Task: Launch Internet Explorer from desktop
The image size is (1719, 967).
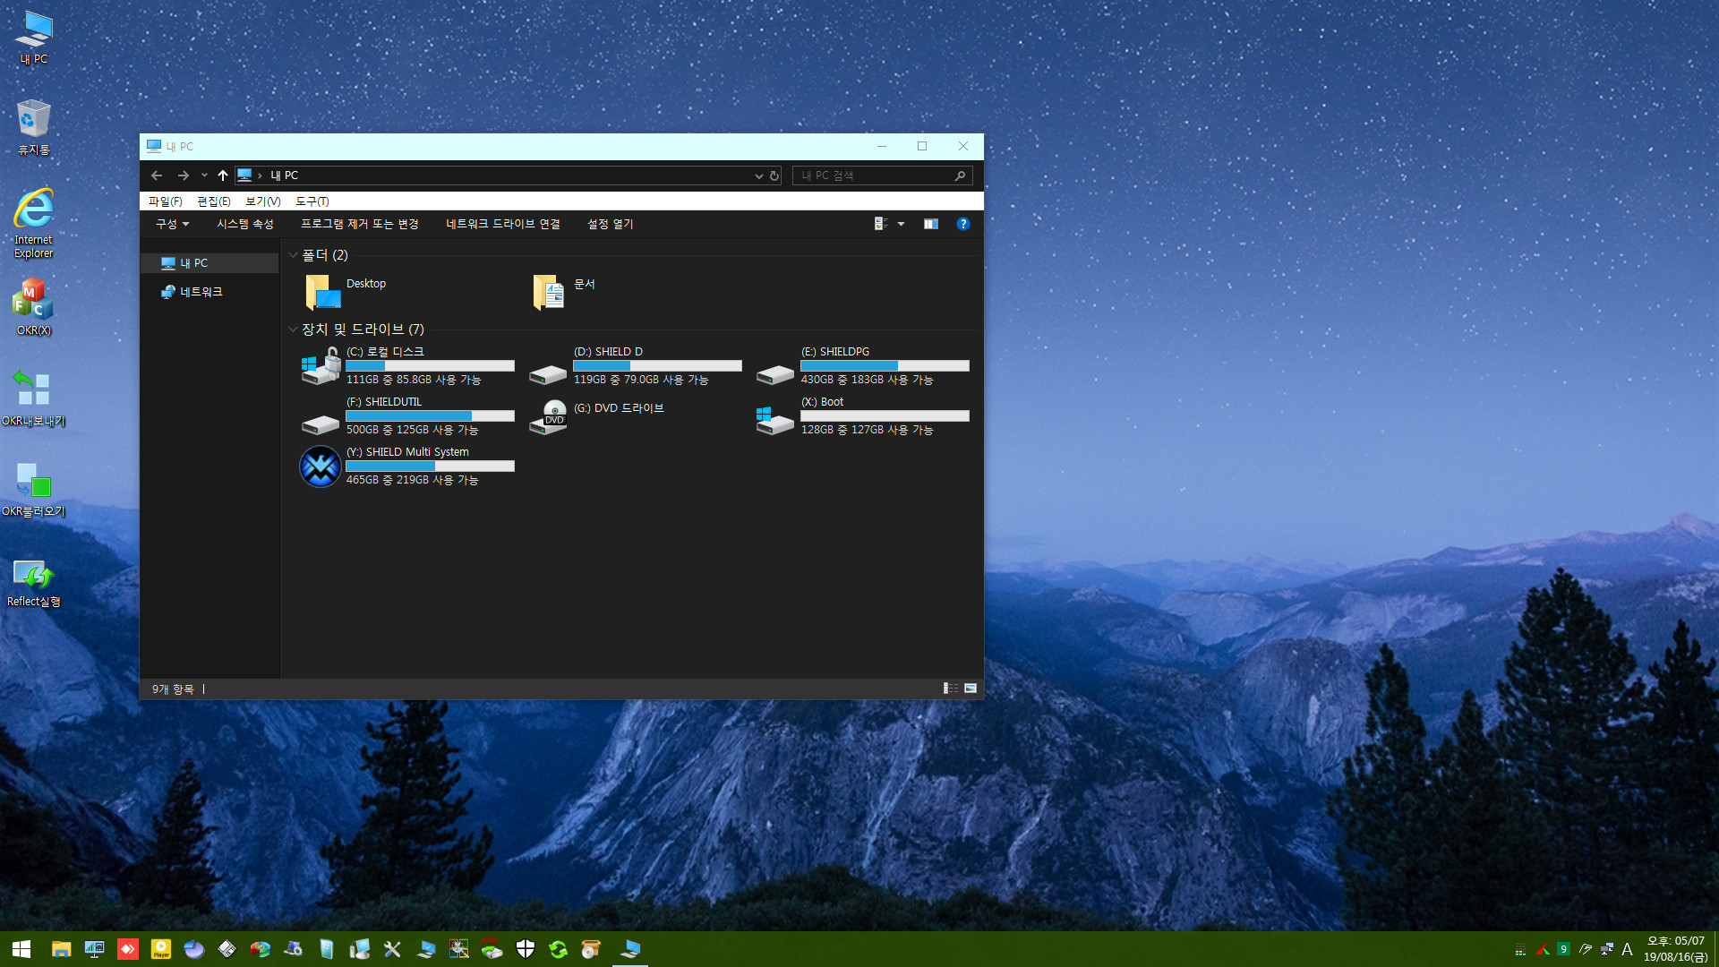Action: coord(34,223)
